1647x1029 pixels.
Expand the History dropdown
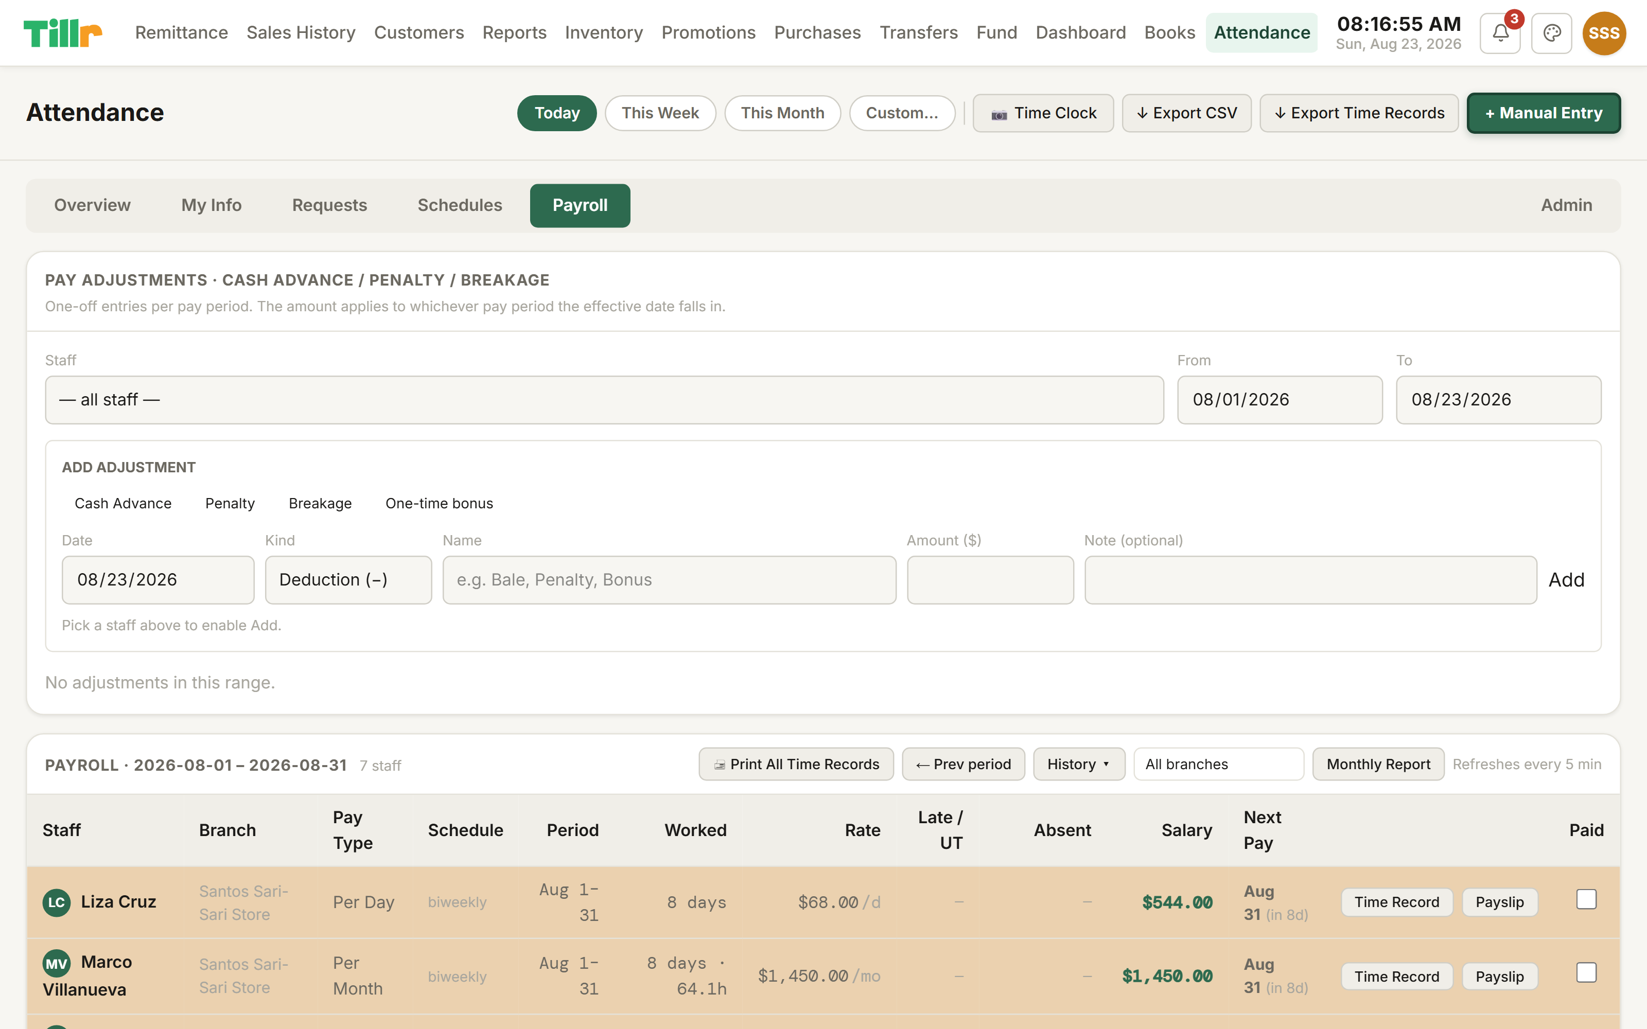coord(1079,764)
